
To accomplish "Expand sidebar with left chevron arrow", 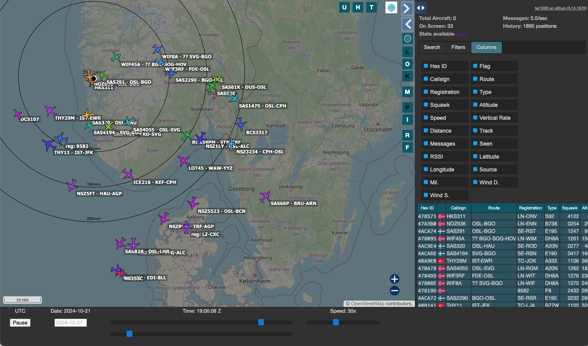I will pos(407,24).
